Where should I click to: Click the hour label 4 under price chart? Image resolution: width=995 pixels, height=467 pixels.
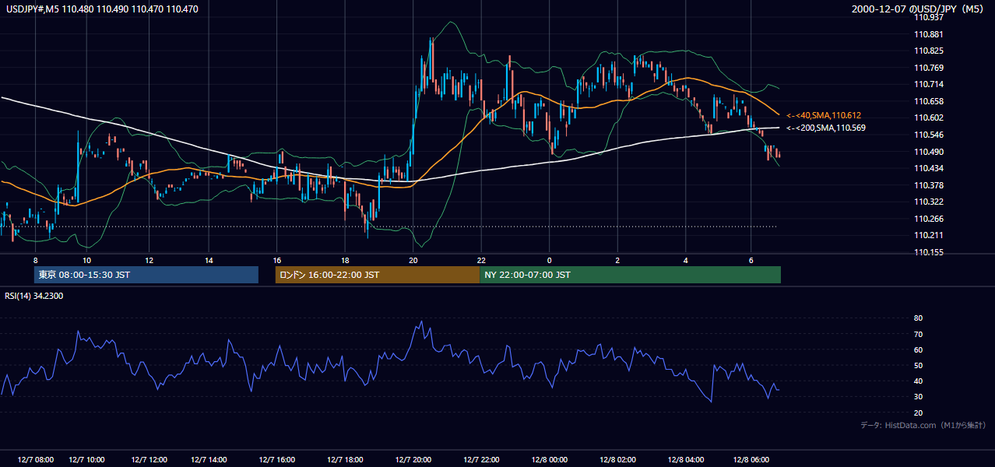(686, 260)
